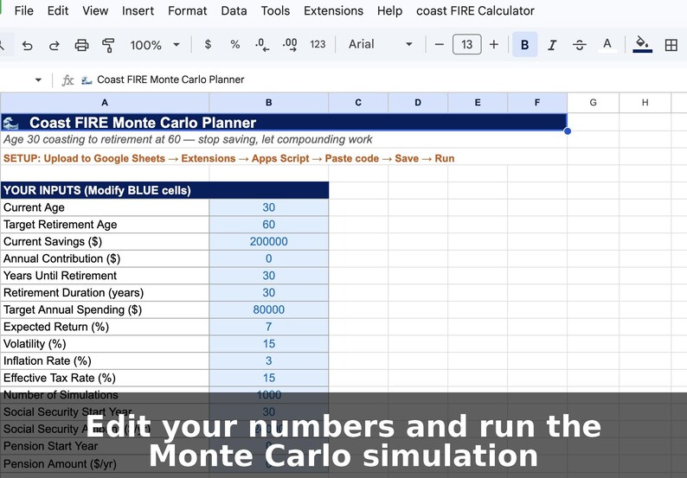The height and width of the screenshot is (478, 687).
Task: Increase decimal places icon
Action: (290, 45)
